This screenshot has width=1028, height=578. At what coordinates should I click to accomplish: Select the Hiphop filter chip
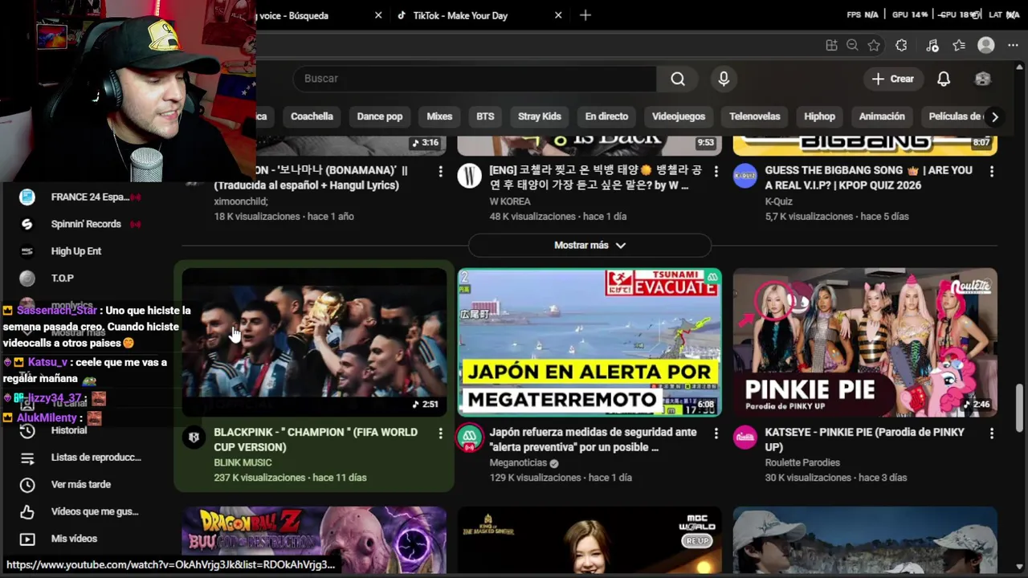pos(819,116)
